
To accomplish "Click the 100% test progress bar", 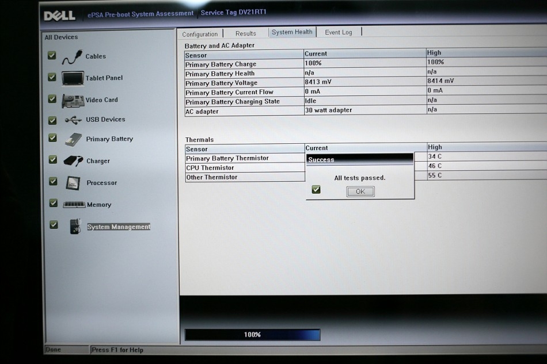I will 252,335.
